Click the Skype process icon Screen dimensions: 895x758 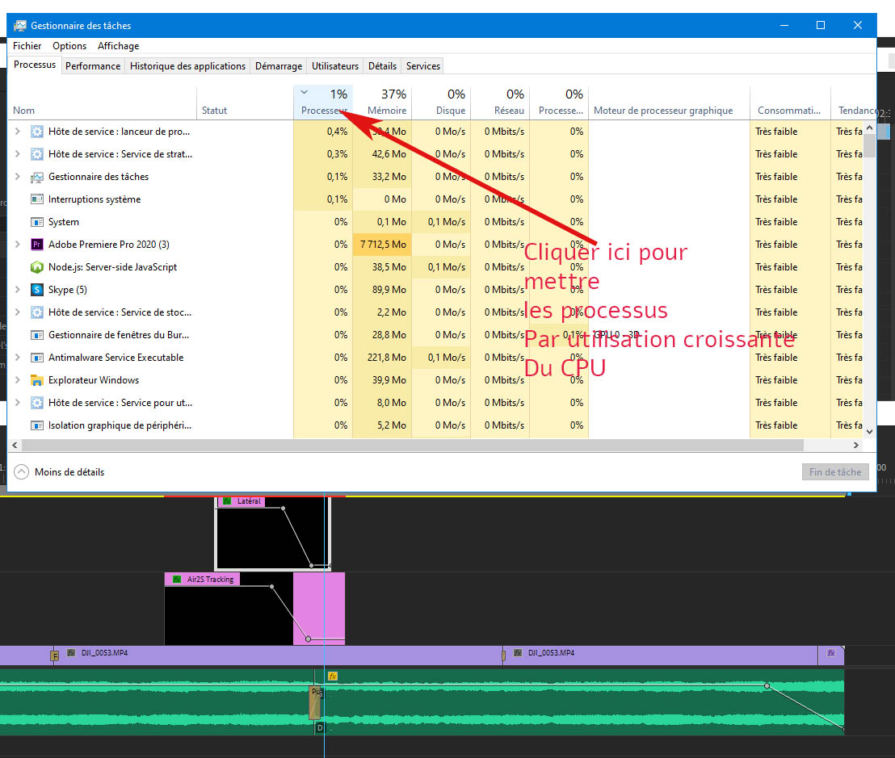pos(36,290)
